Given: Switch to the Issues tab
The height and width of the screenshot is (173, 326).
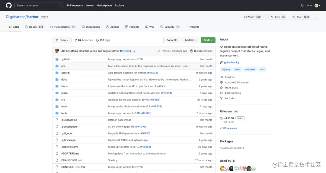Looking at the screenshot, I should coord(34,27).
